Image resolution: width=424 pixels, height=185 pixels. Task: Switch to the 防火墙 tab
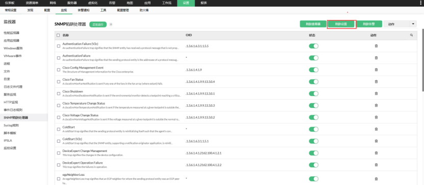pyautogui.click(x=144, y=10)
